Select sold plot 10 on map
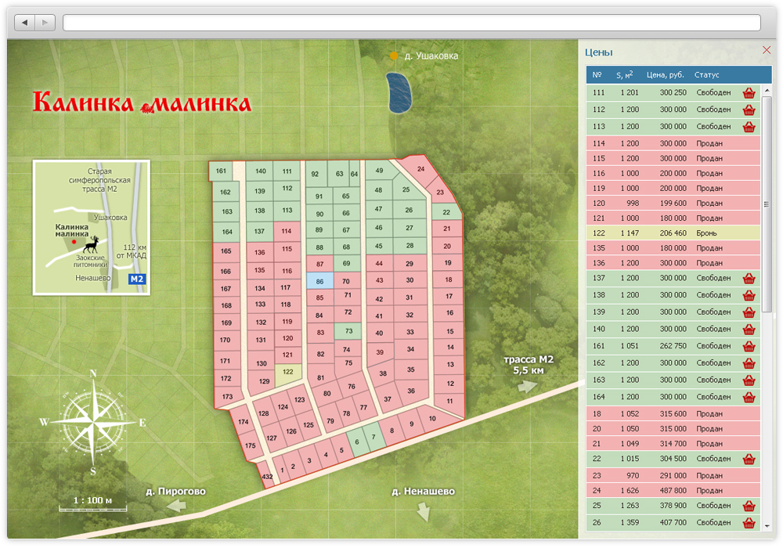The image size is (783, 548). 432,418
